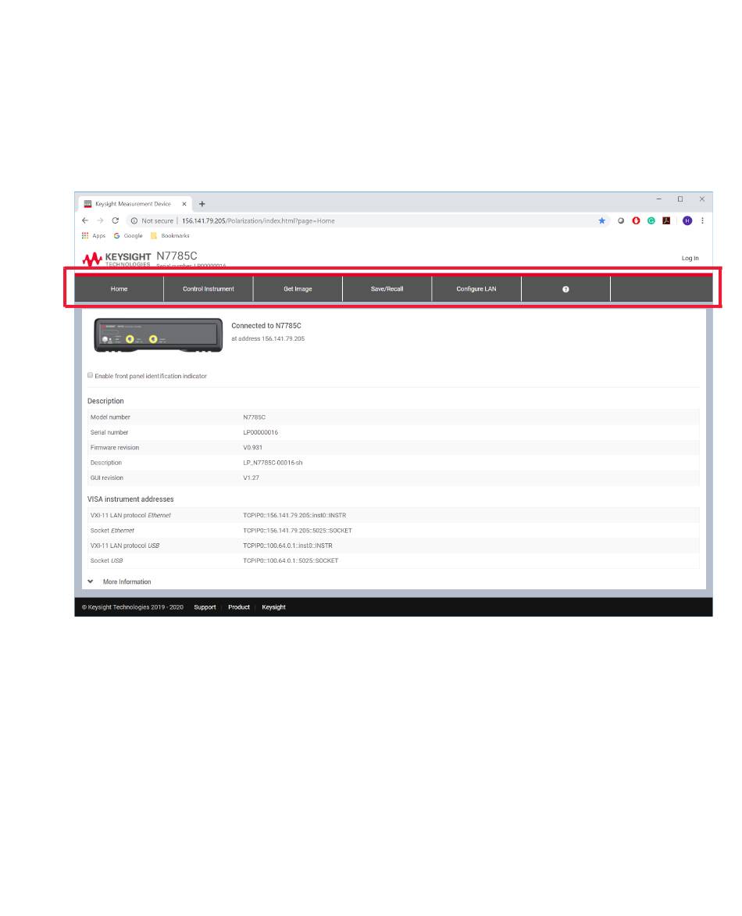Click the Log In link
This screenshot has height=916, width=742.
pyautogui.click(x=690, y=259)
